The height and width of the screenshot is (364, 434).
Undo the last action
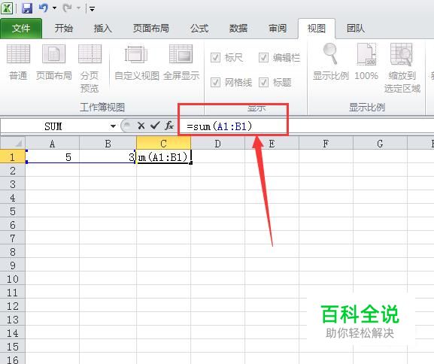(x=43, y=8)
